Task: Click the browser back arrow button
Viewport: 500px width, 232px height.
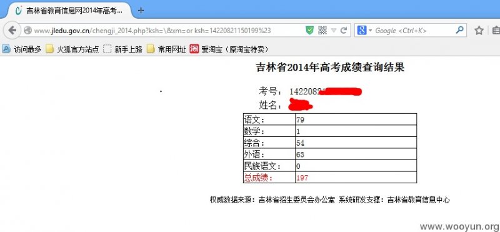Action: click(x=12, y=30)
